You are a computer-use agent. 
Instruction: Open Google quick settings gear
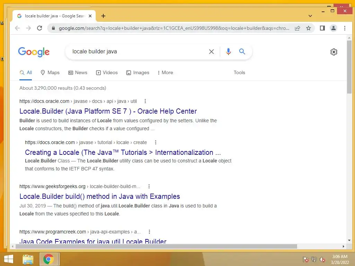click(x=334, y=52)
